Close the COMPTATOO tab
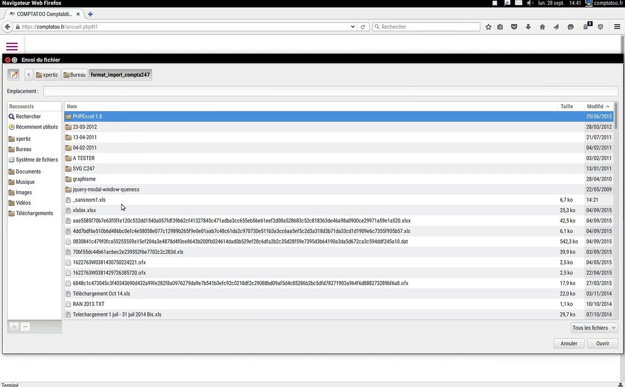 [78, 14]
